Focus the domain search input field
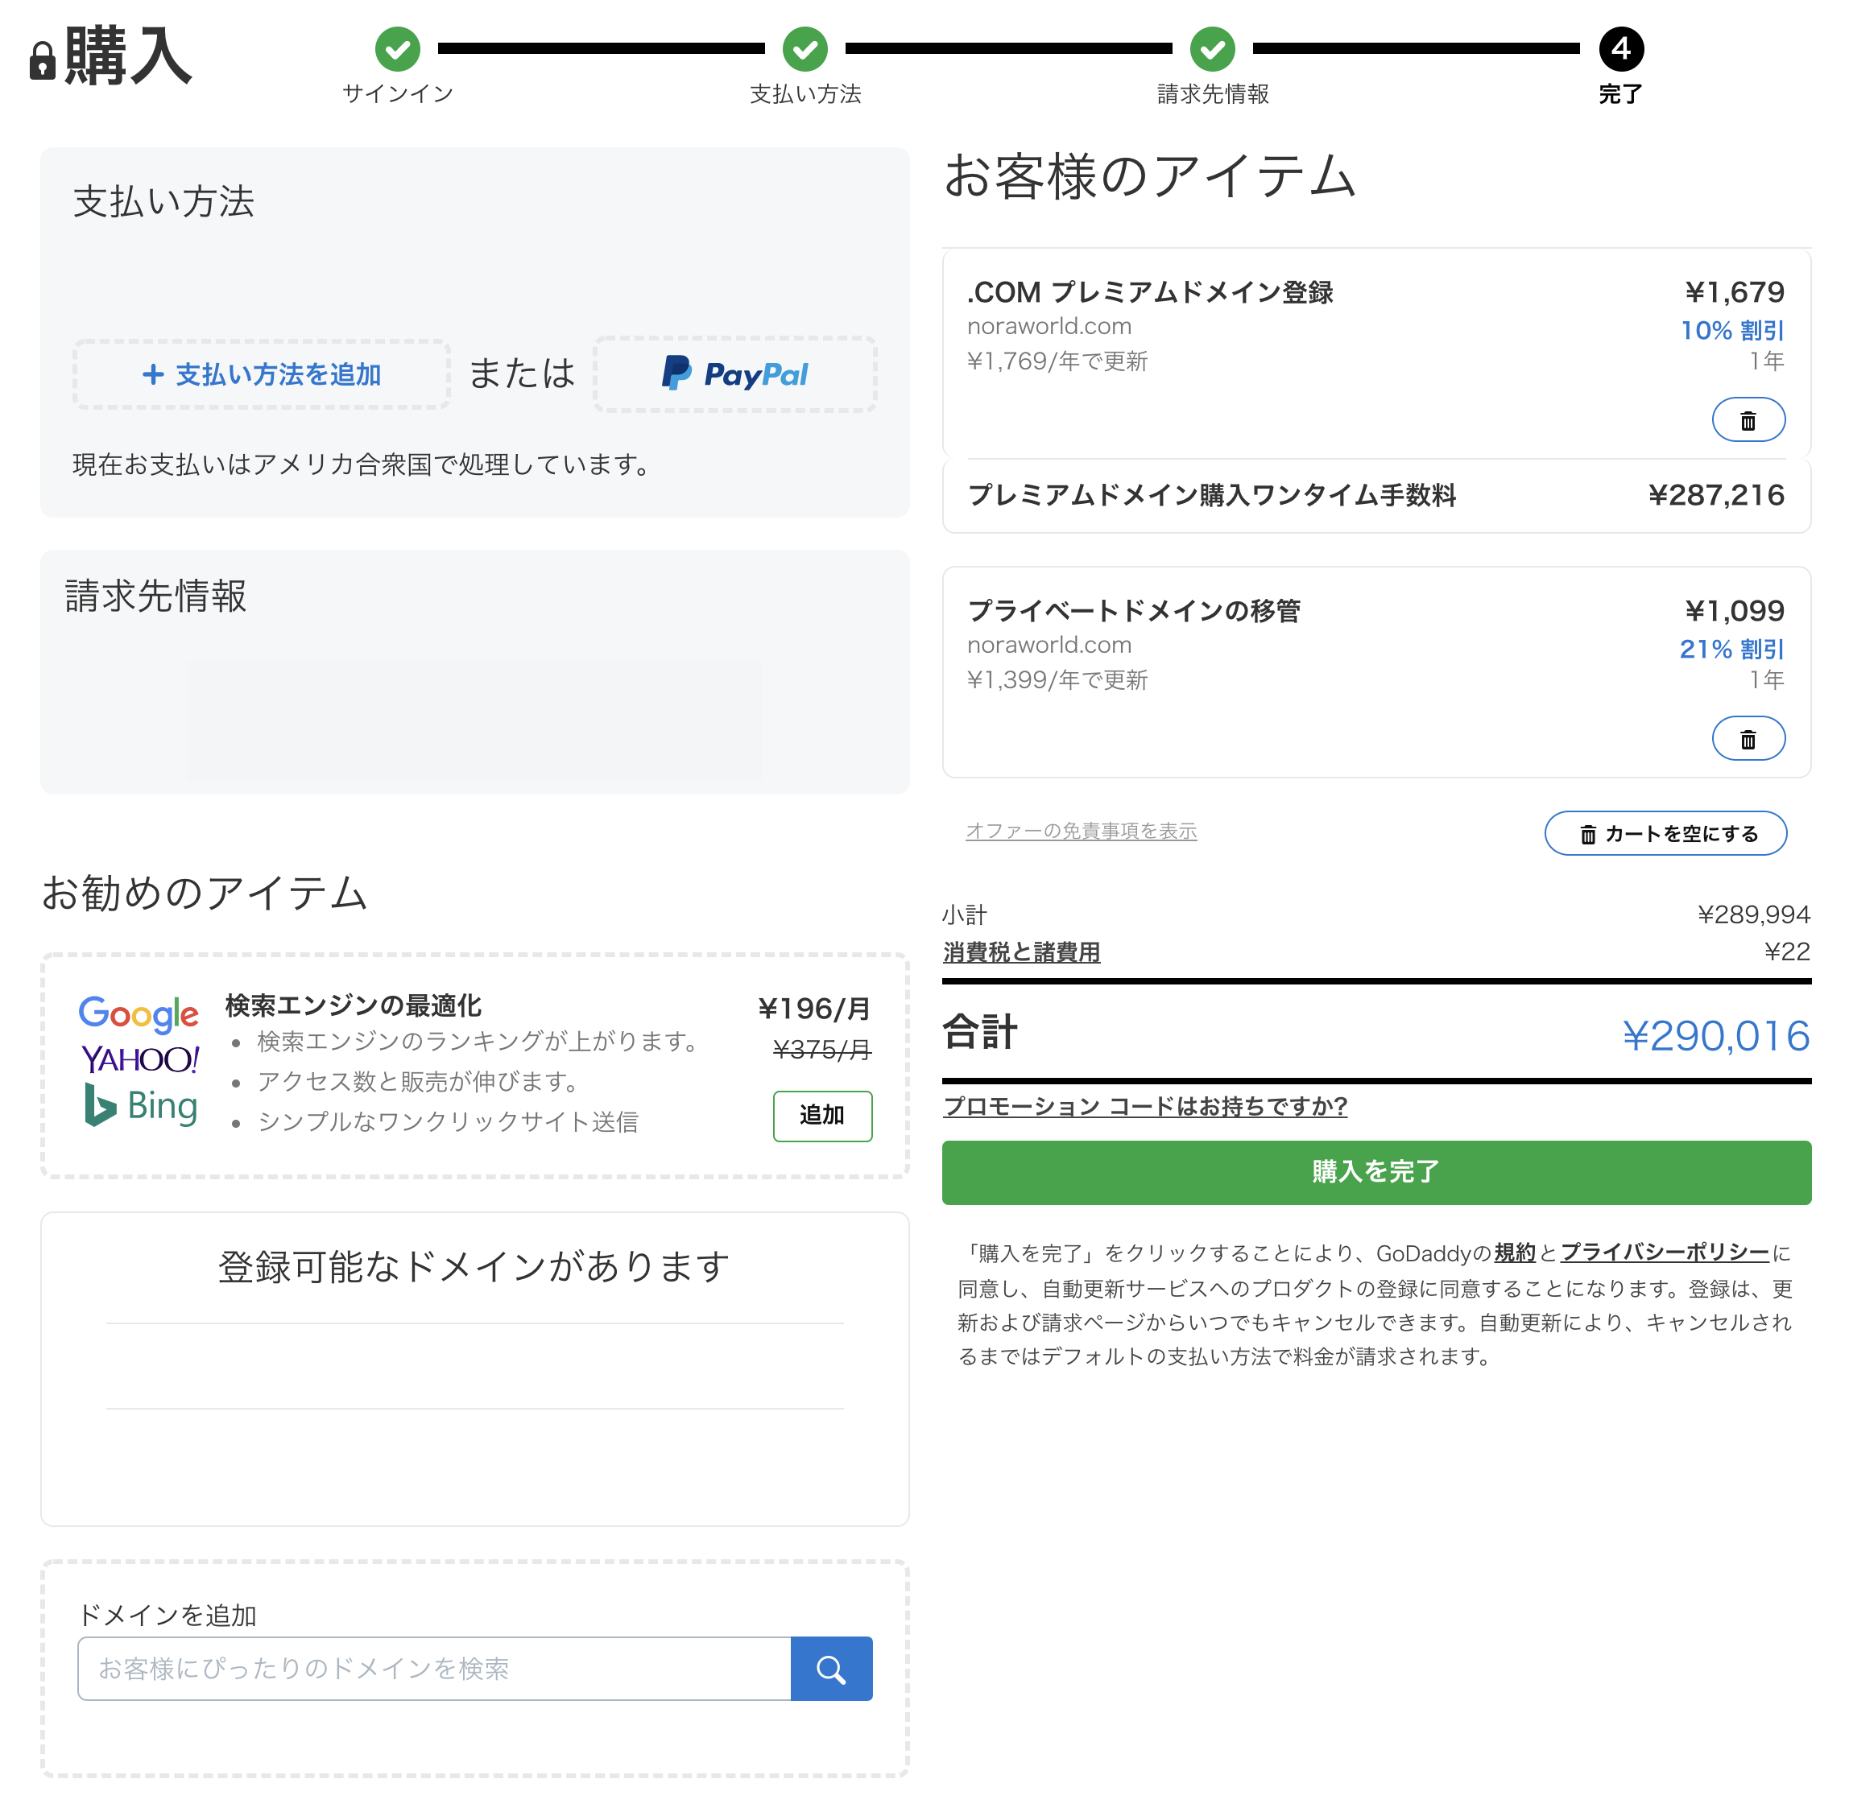Viewport: 1849px width, 1812px height. [433, 1668]
